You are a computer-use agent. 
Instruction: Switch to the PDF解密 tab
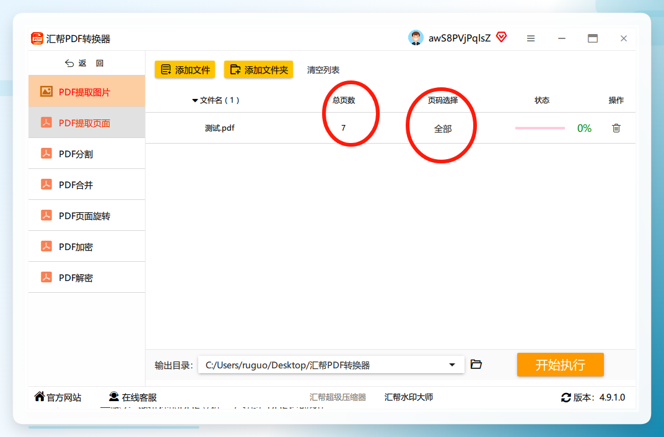(87, 277)
